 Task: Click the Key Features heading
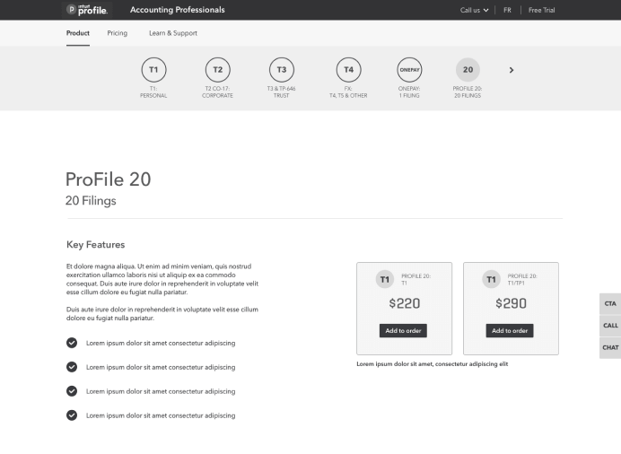click(x=95, y=245)
